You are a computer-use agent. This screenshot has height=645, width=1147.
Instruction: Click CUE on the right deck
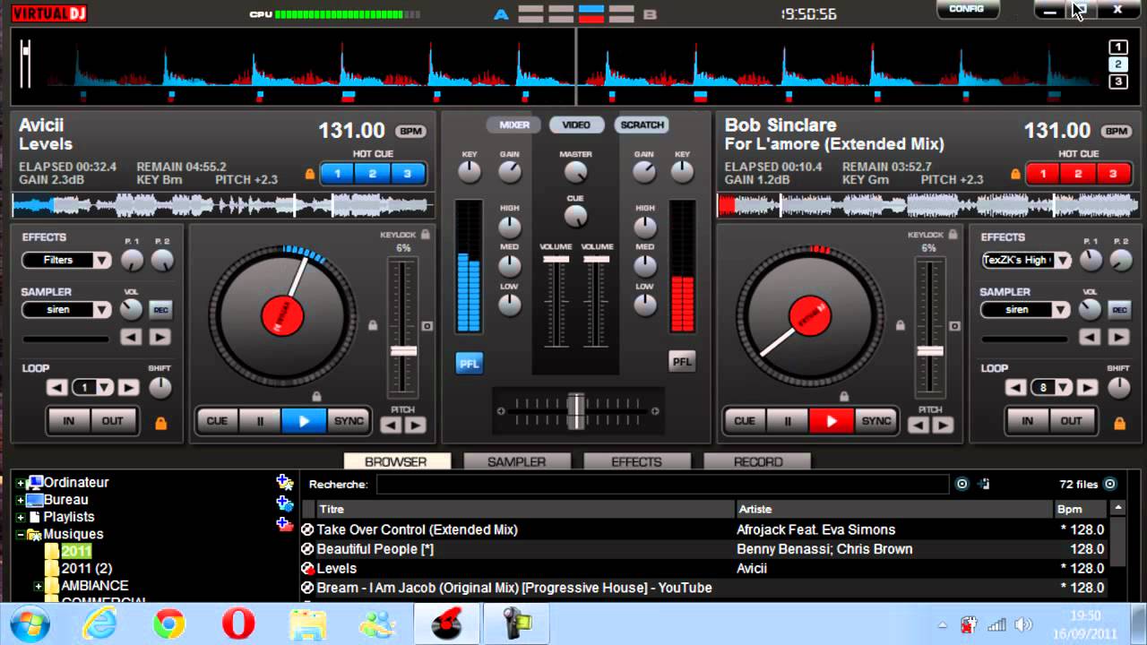click(745, 420)
